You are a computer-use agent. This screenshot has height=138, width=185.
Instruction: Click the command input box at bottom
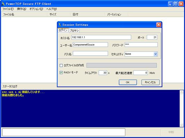coord(64,132)
